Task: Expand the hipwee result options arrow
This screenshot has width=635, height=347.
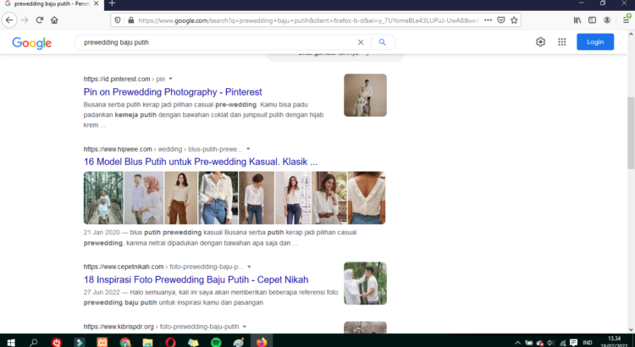Action: pos(248,149)
